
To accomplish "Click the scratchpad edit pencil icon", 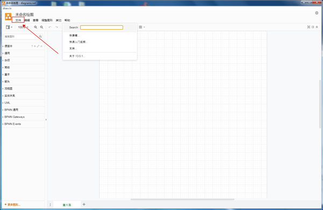I will pos(38,46).
